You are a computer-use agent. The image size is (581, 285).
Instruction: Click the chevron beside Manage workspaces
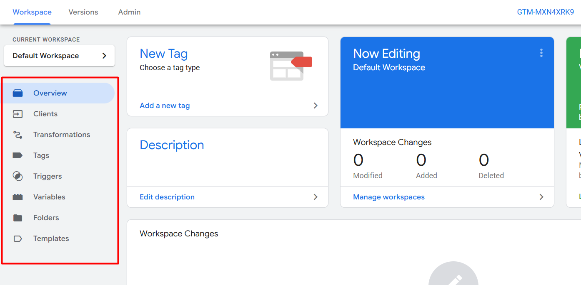tap(541, 197)
